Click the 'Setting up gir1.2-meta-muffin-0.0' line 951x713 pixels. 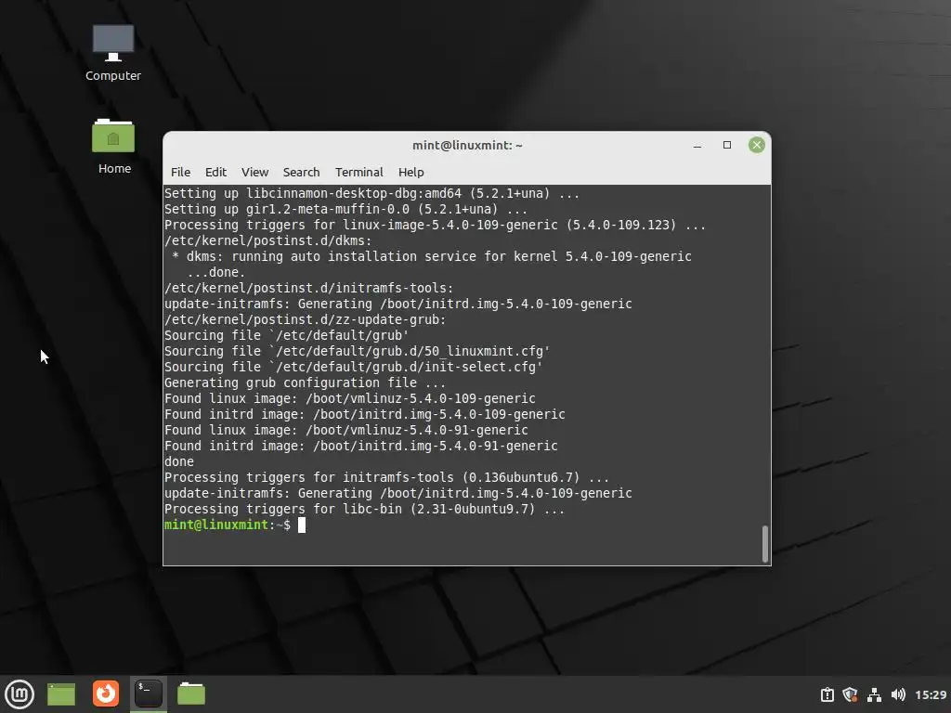click(x=345, y=210)
